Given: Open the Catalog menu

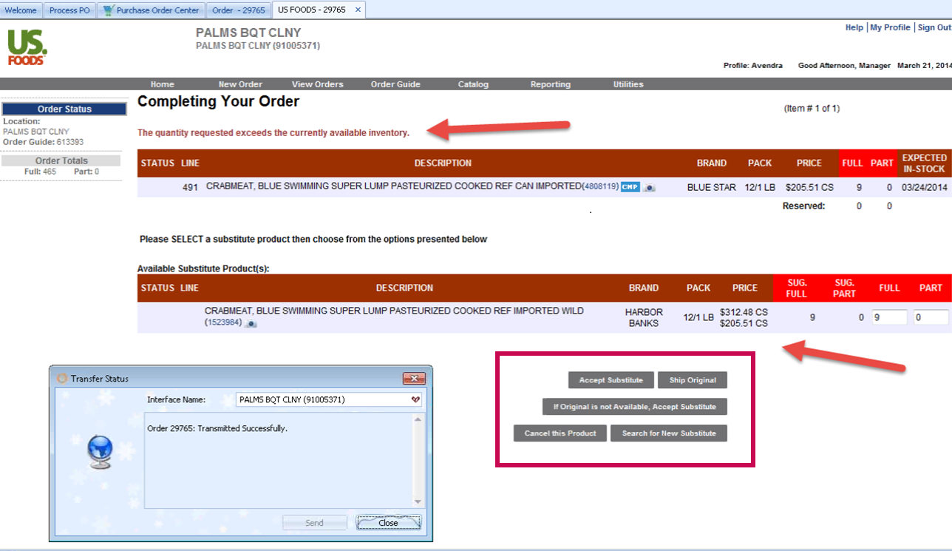Looking at the screenshot, I should [x=473, y=84].
